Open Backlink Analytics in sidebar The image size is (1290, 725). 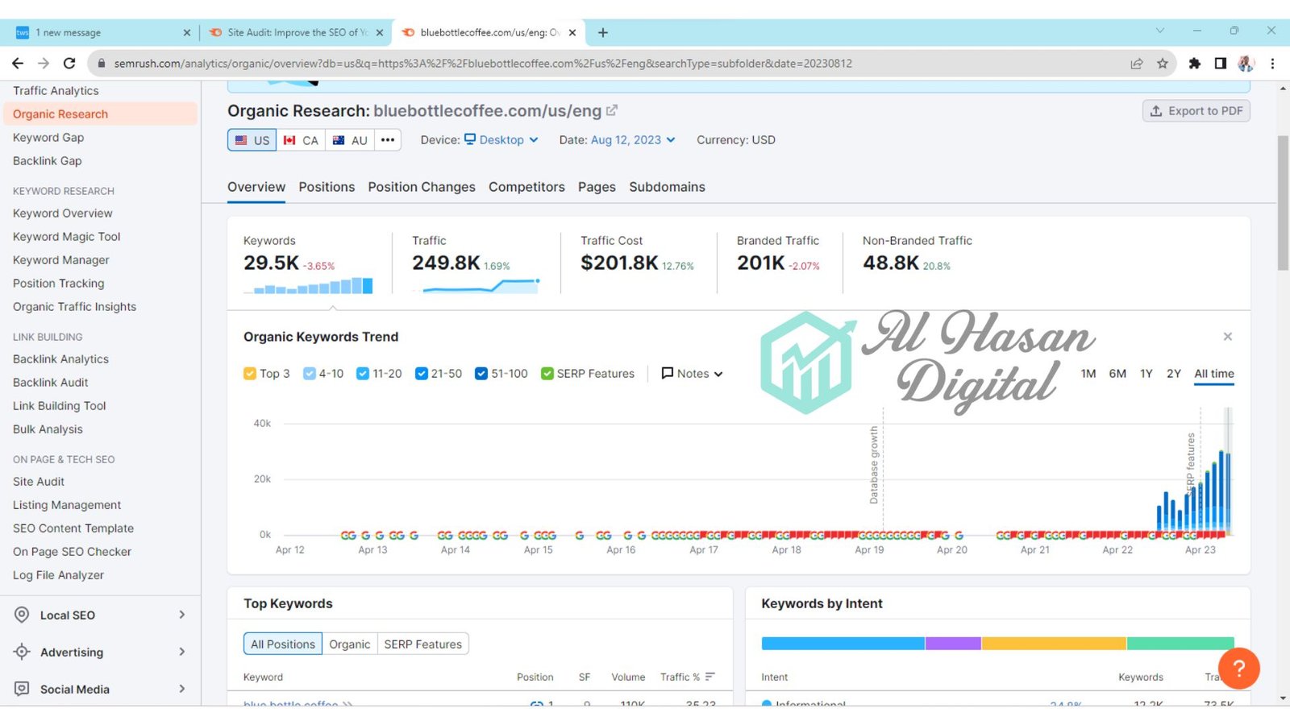[x=60, y=359]
